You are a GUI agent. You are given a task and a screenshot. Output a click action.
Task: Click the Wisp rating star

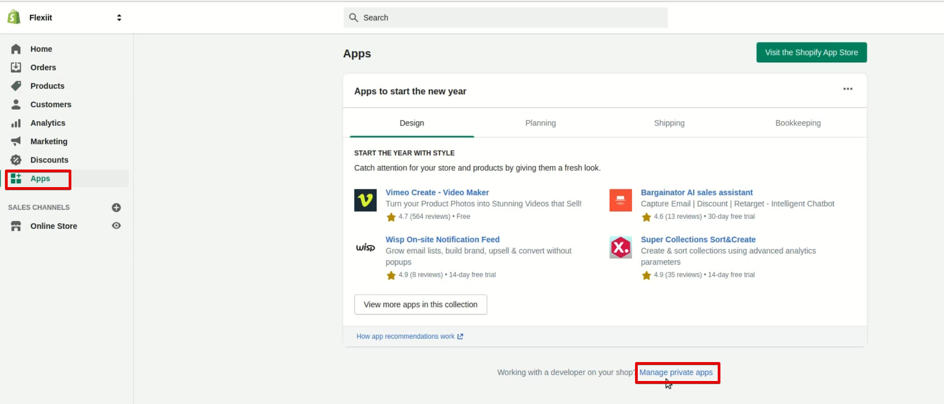tap(391, 275)
